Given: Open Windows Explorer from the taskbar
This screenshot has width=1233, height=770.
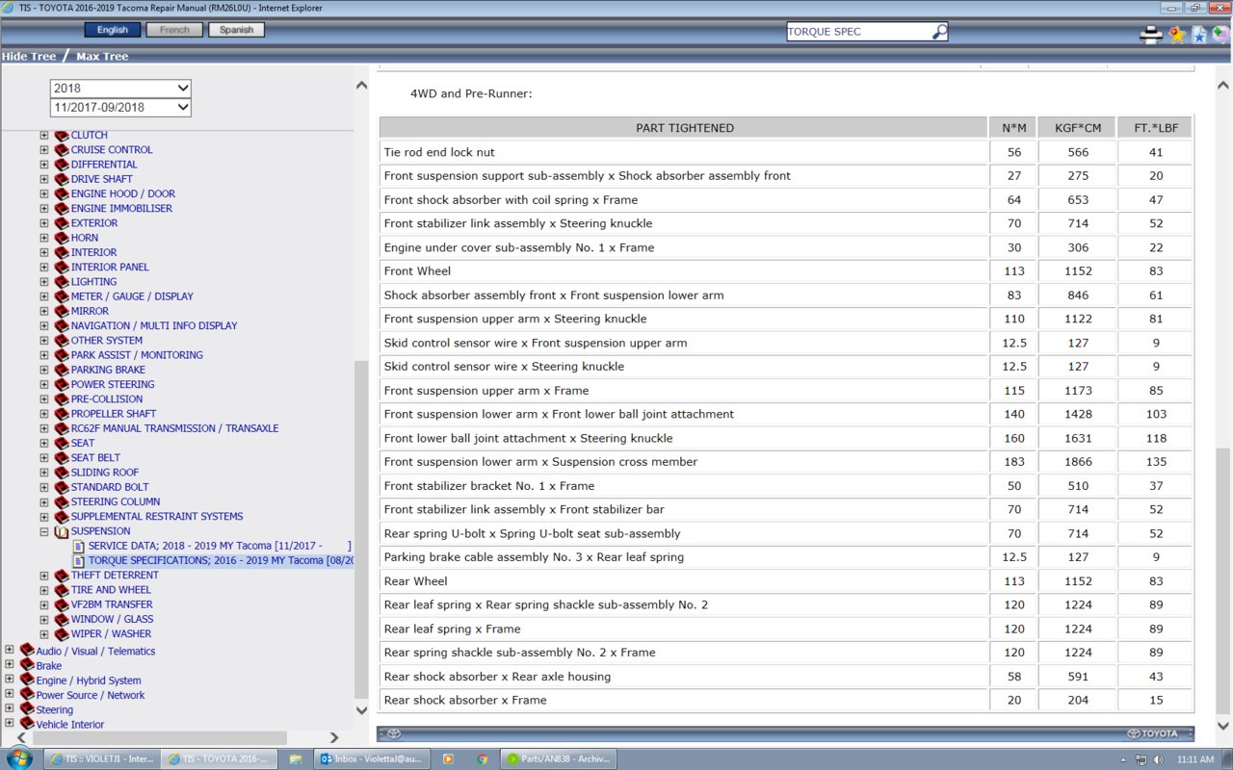Looking at the screenshot, I should (295, 758).
